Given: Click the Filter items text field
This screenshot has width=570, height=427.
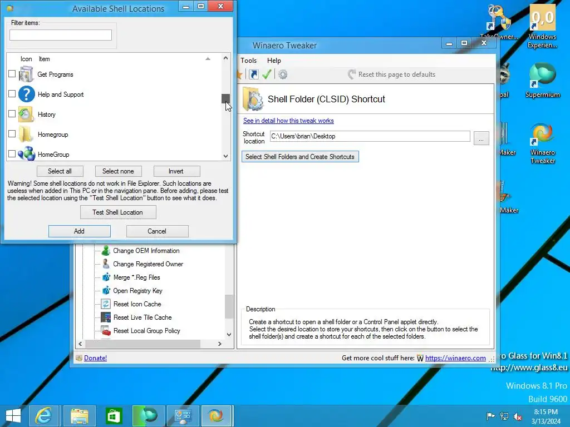Looking at the screenshot, I should coord(61,35).
